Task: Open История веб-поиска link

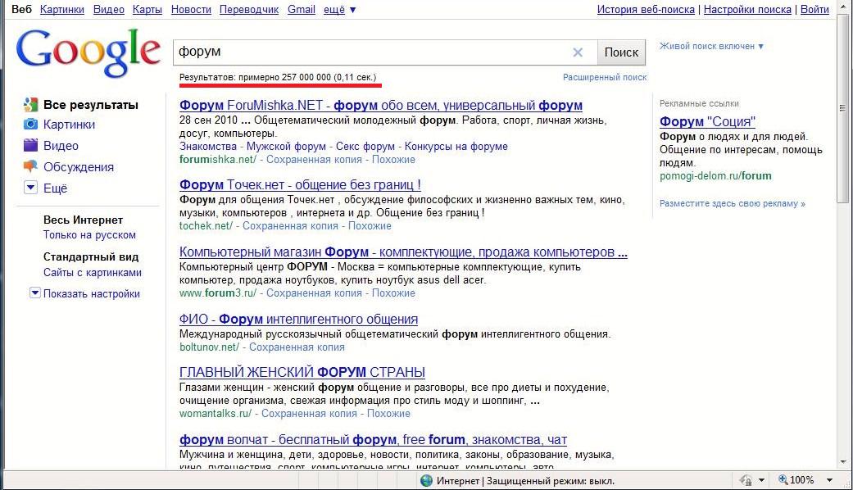Action: [x=646, y=10]
